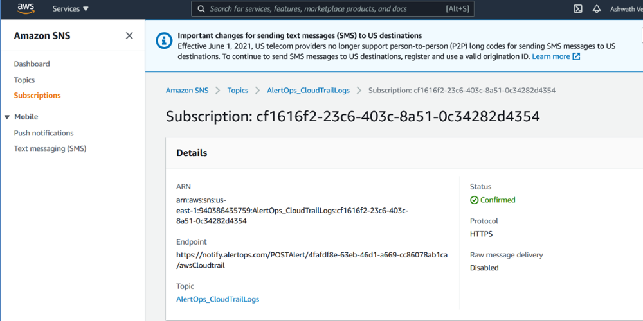
Task: Open Topics from the sidebar
Action: pyautogui.click(x=24, y=80)
